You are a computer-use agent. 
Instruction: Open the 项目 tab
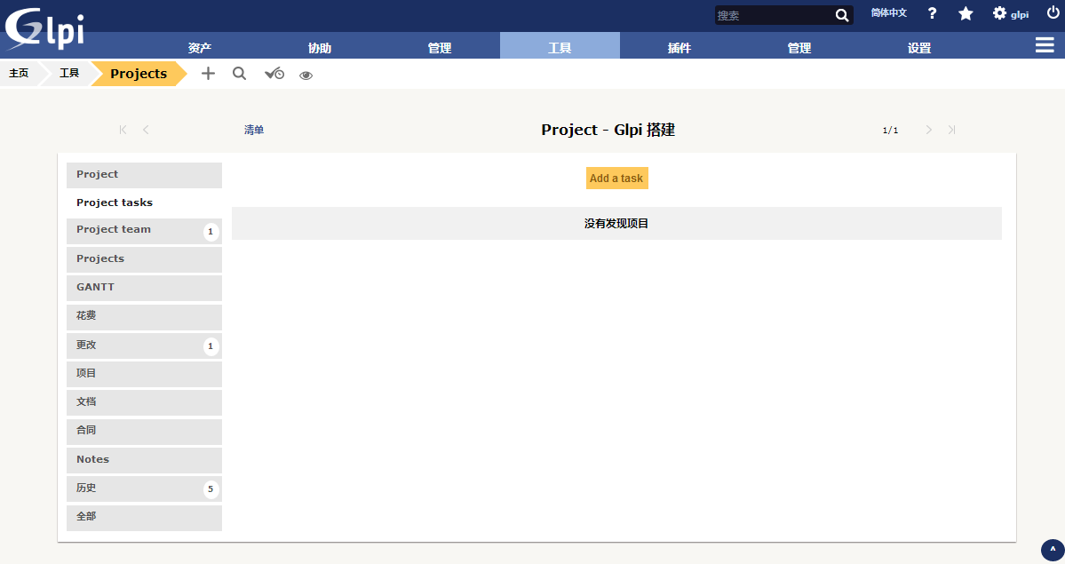pyautogui.click(x=144, y=374)
